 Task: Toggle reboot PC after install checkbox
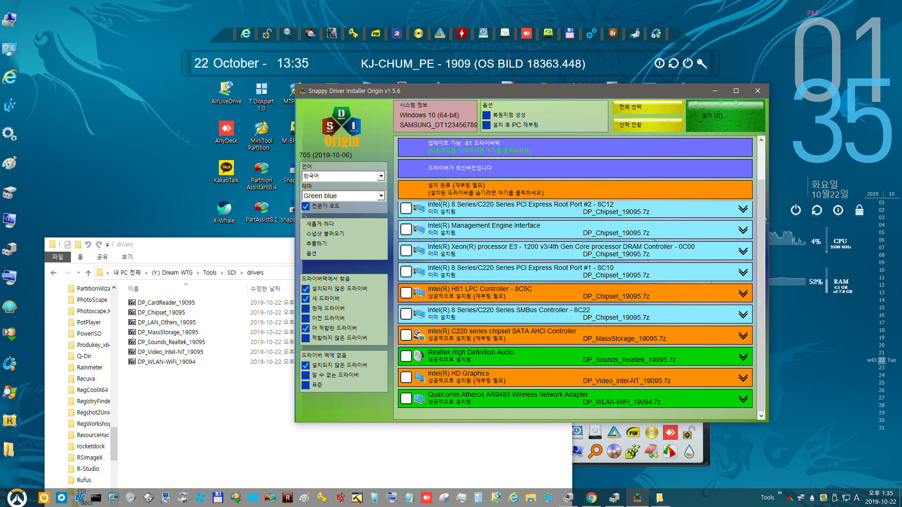pos(487,125)
